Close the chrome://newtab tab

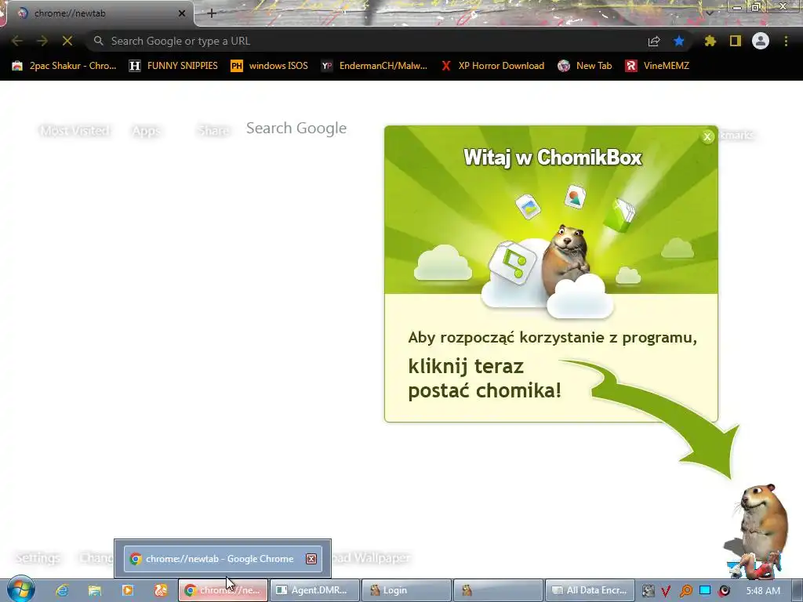point(182,14)
